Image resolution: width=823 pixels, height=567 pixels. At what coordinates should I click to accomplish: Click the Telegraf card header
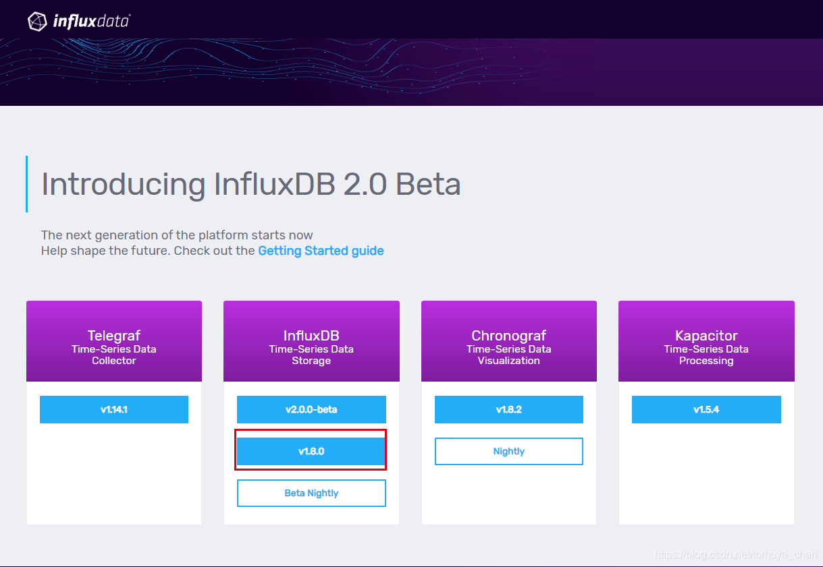tap(114, 341)
